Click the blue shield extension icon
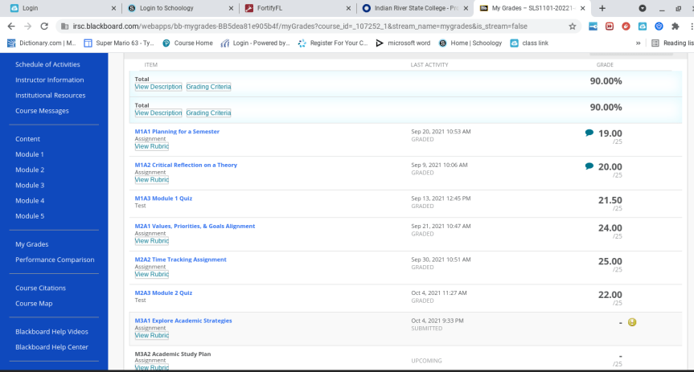Image resolution: width=694 pixels, height=372 pixels. [658, 26]
